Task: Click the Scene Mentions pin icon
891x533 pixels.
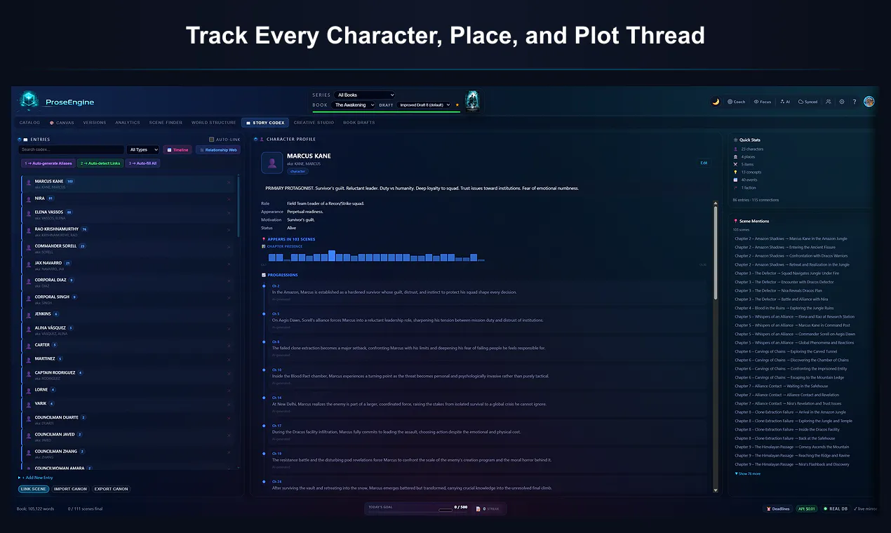Action: point(735,221)
